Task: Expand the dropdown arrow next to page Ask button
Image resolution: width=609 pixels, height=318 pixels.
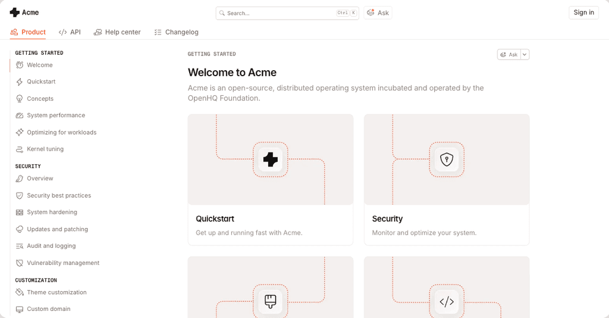Action: coord(525,54)
